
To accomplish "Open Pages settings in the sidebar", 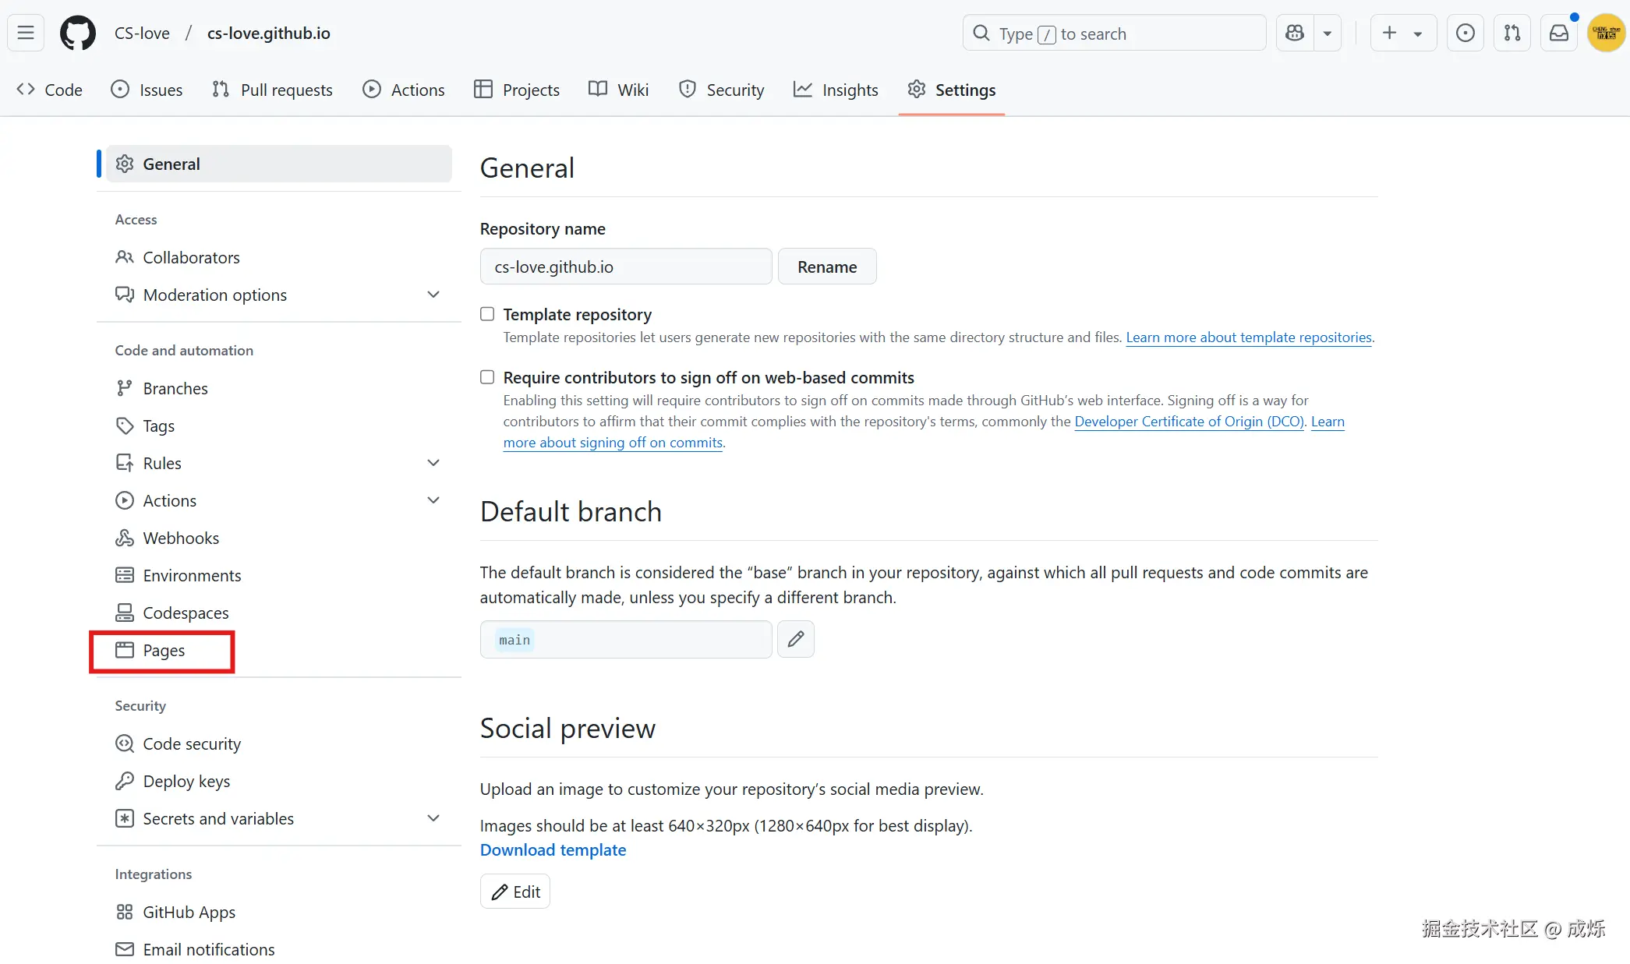I will (x=164, y=651).
